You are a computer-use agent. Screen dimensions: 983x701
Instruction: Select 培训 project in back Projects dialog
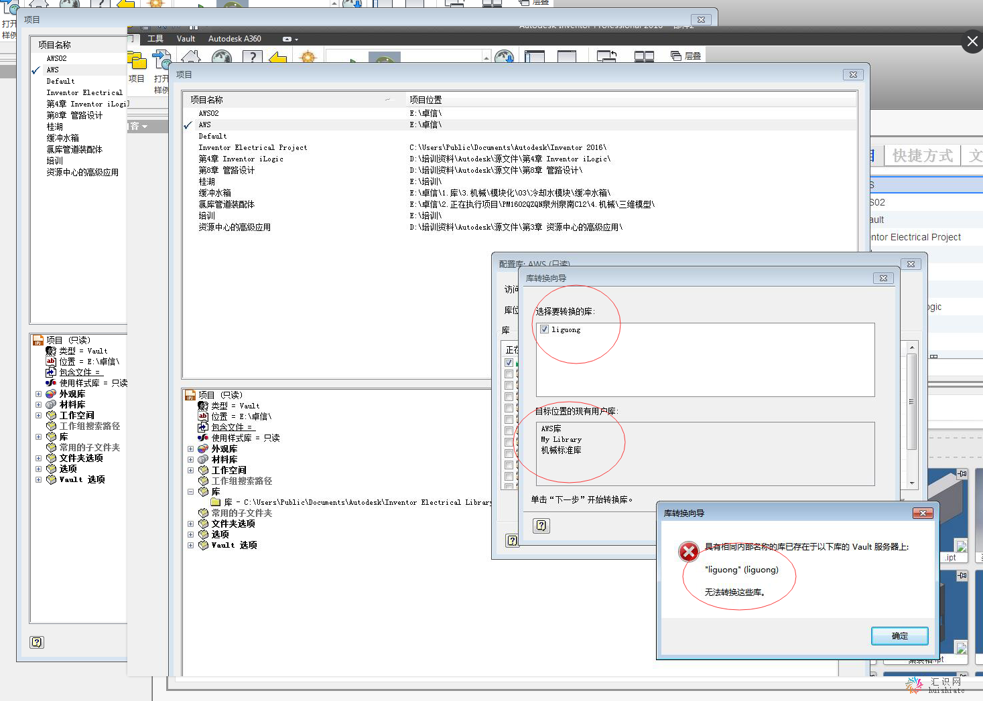[x=55, y=161]
